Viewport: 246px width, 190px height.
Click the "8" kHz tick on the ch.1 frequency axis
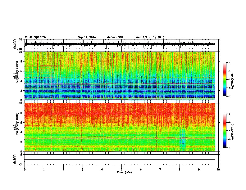22,61
